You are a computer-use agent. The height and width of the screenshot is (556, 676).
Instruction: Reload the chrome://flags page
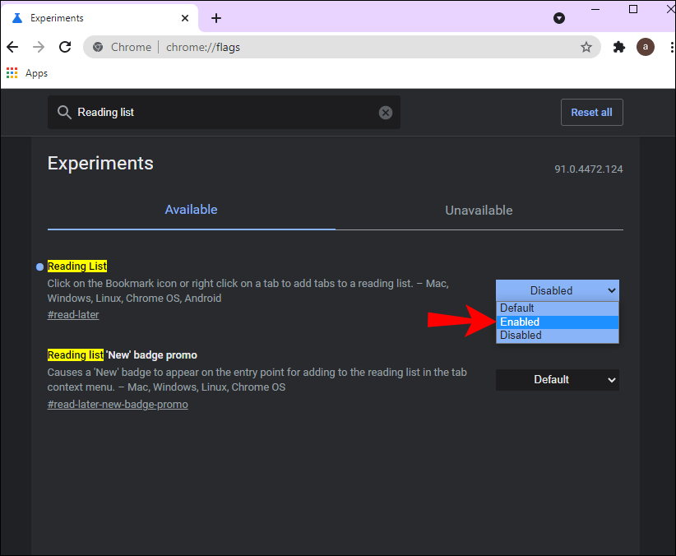65,47
